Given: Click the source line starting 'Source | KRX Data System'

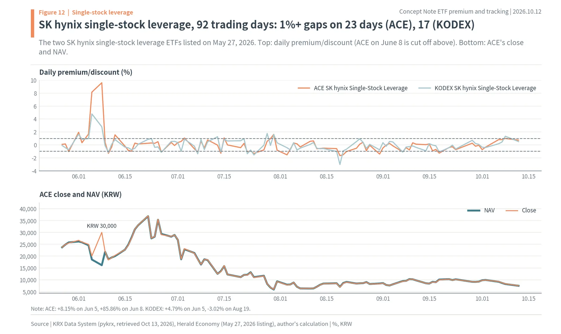Looking at the screenshot, I should point(191,324).
